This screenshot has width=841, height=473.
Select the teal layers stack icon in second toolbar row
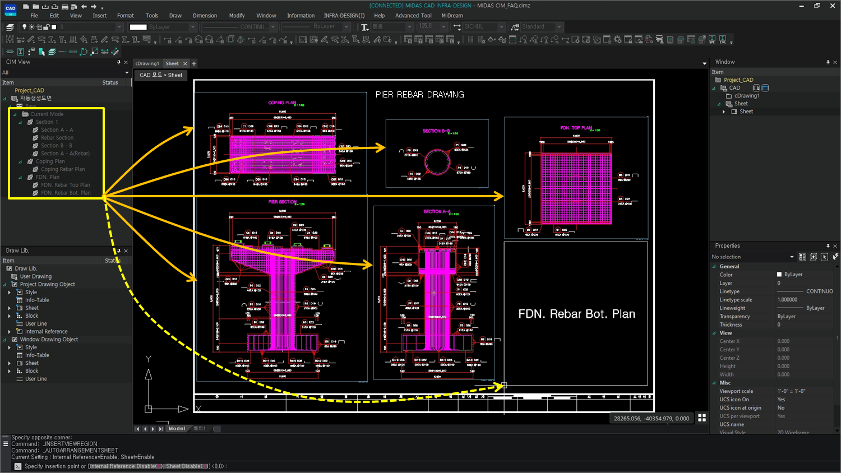(52, 51)
